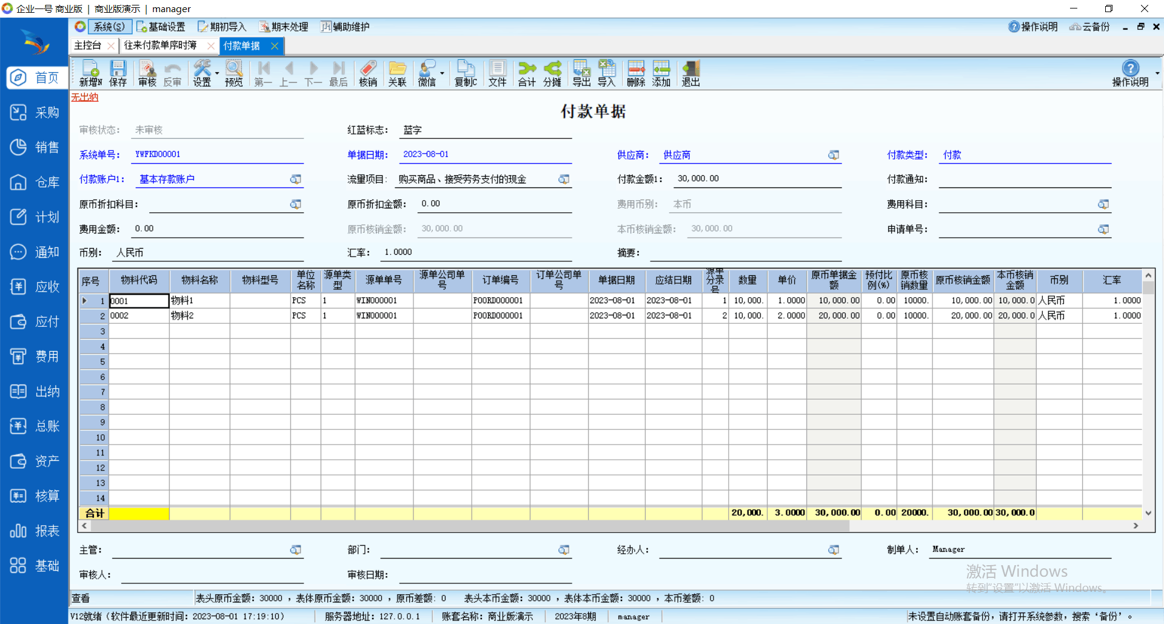Open the 应付 module in sidebar

click(x=35, y=322)
